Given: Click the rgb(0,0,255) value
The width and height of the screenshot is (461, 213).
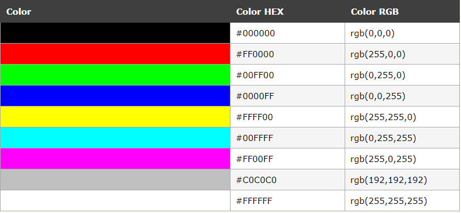Looking at the screenshot, I should click(x=378, y=96).
